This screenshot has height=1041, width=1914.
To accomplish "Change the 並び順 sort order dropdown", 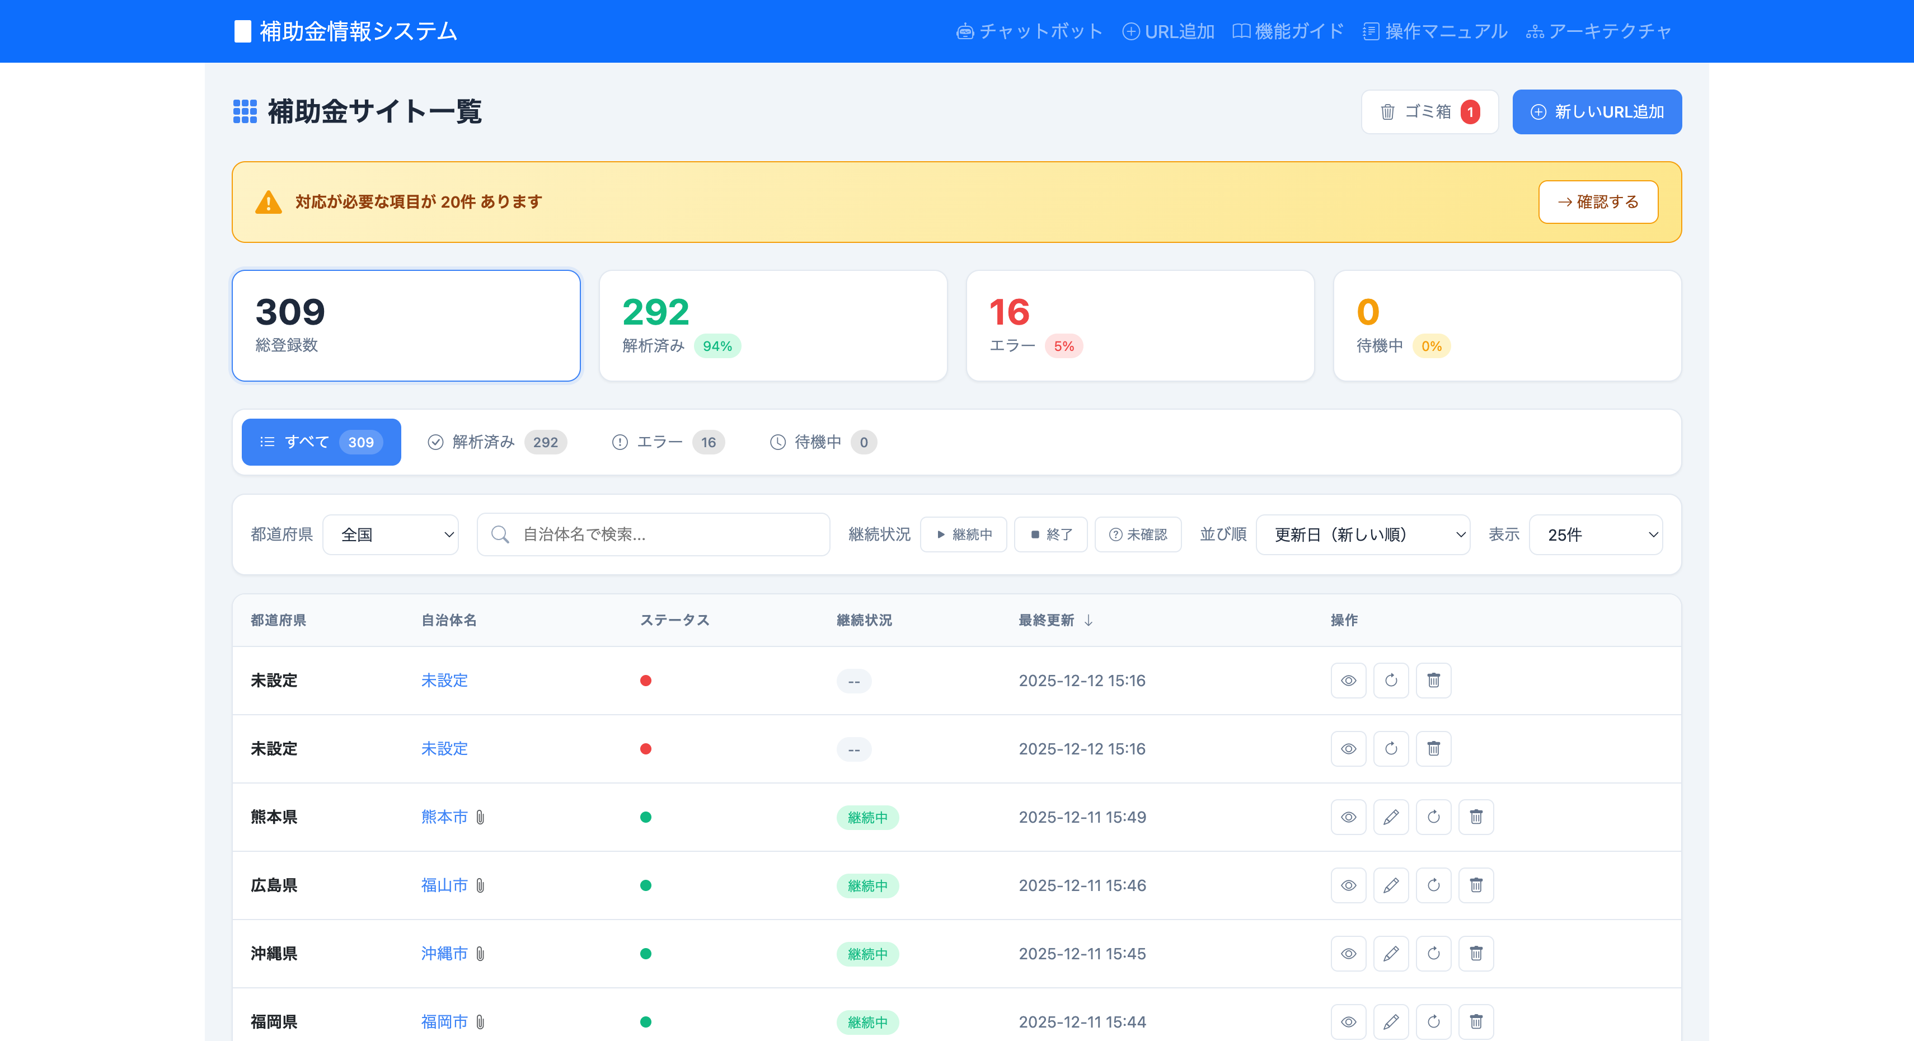I will pyautogui.click(x=1363, y=534).
